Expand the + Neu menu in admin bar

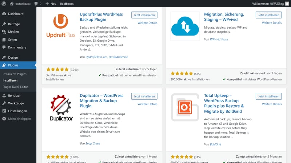pos(51,3)
